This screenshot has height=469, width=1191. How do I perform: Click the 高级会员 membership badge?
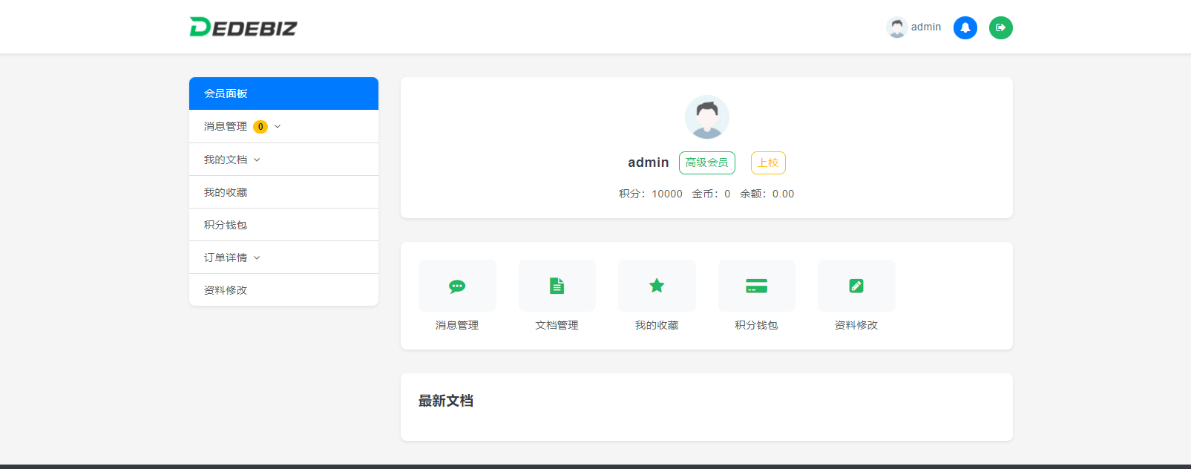pyautogui.click(x=706, y=163)
